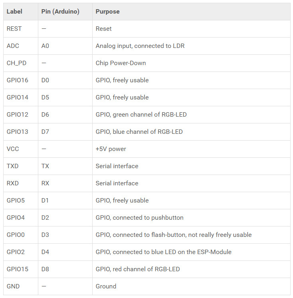Click the TXD label cell
Image resolution: width=293 pixels, height=298 pixels.
[x=21, y=166]
